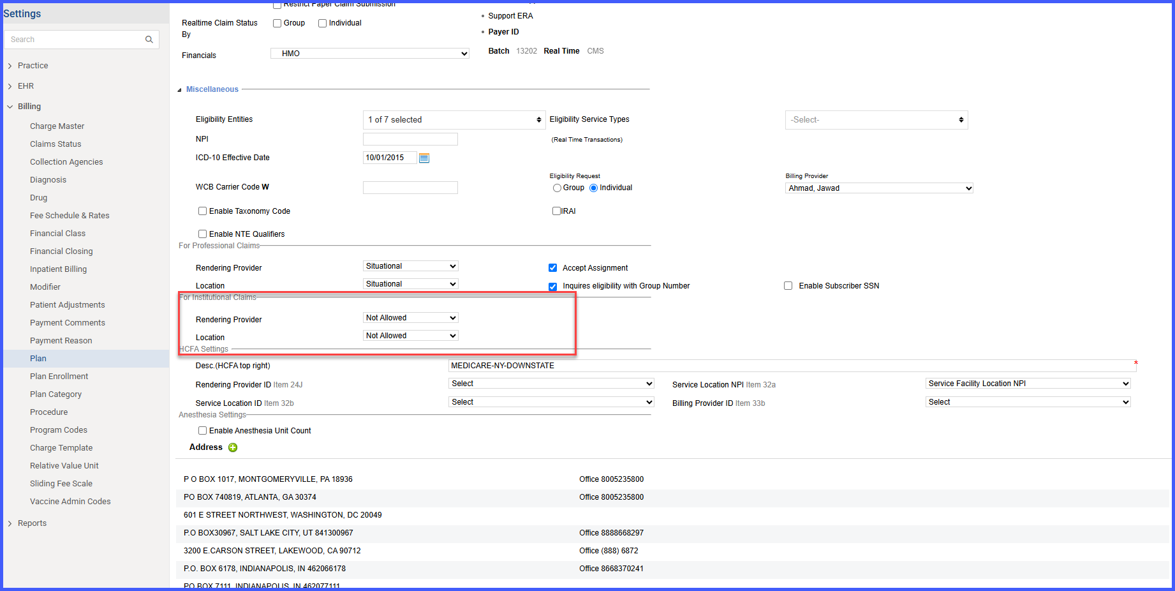The width and height of the screenshot is (1175, 591).
Task: Open the ICD-10 Effective Date calendar picker
Action: (x=424, y=158)
